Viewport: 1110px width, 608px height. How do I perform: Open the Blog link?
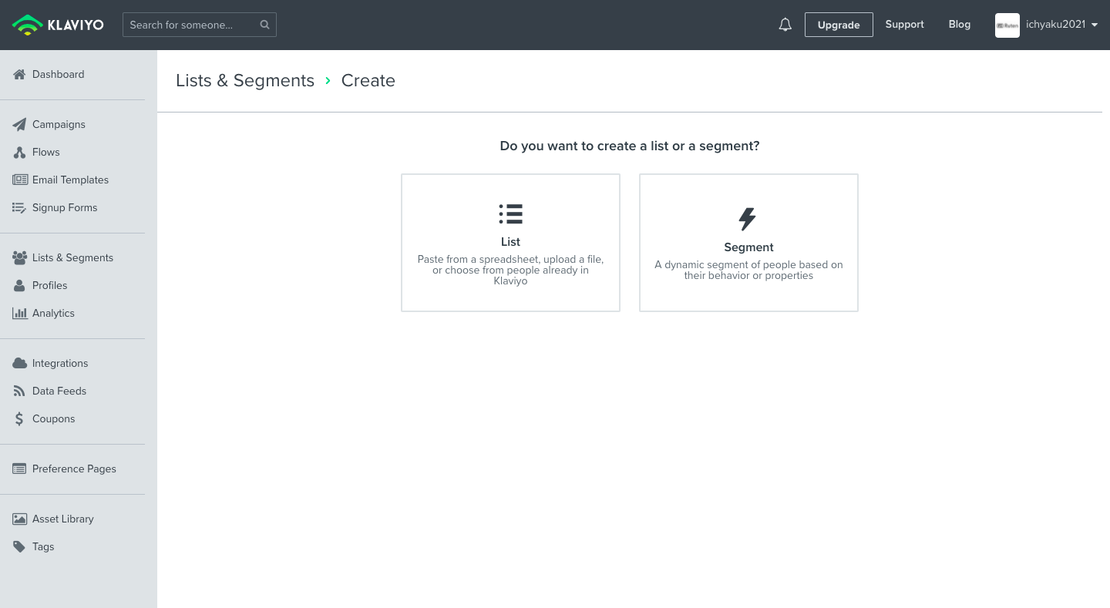click(x=959, y=24)
